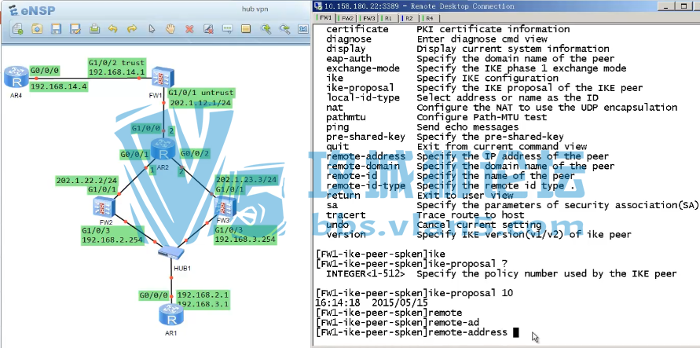The image size is (700, 348).
Task: Click the 'pre-shared-key' command in terminal help
Action: 365,137
